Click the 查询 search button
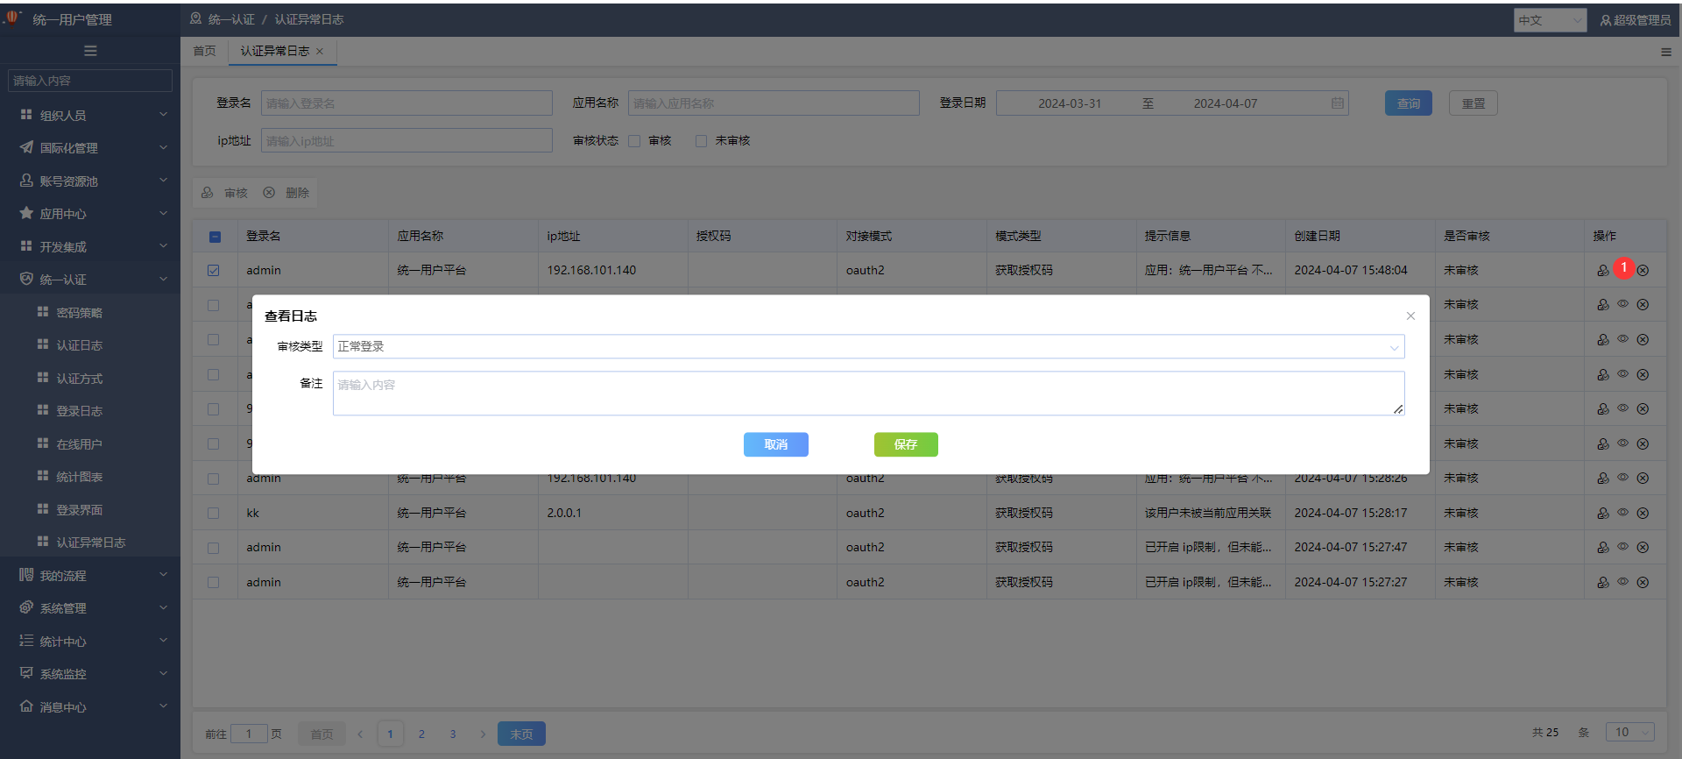 (x=1409, y=103)
